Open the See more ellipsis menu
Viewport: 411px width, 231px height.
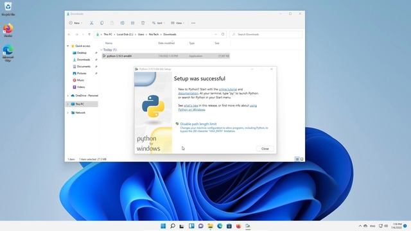(x=193, y=23)
